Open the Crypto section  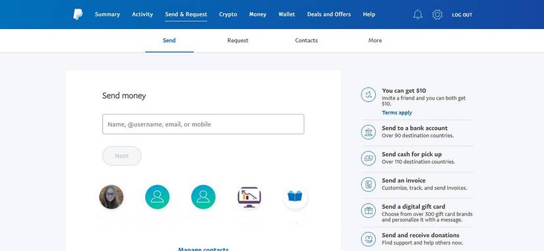click(228, 14)
